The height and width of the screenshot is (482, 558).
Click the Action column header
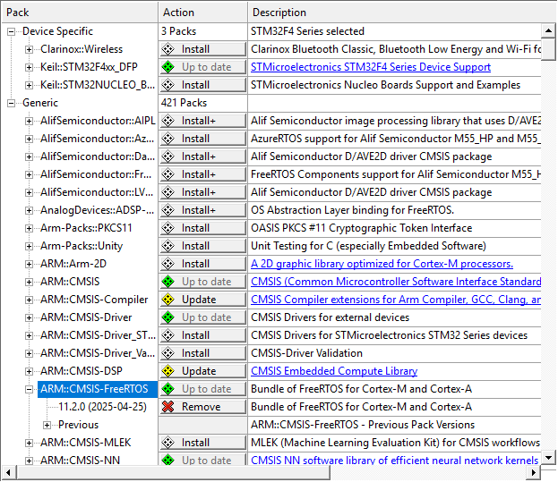coord(202,13)
